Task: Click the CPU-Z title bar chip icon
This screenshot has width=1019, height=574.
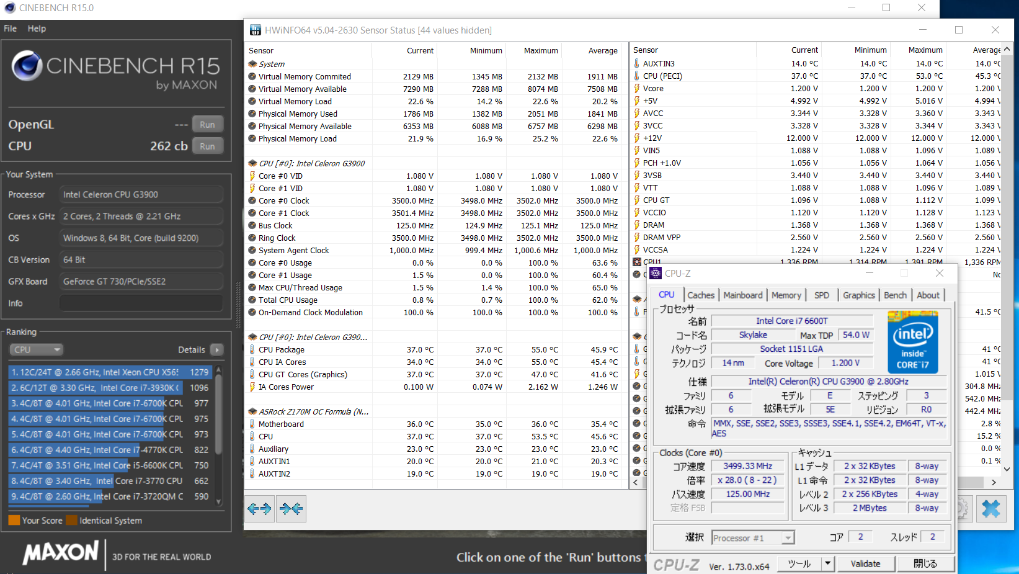Action: 656,274
